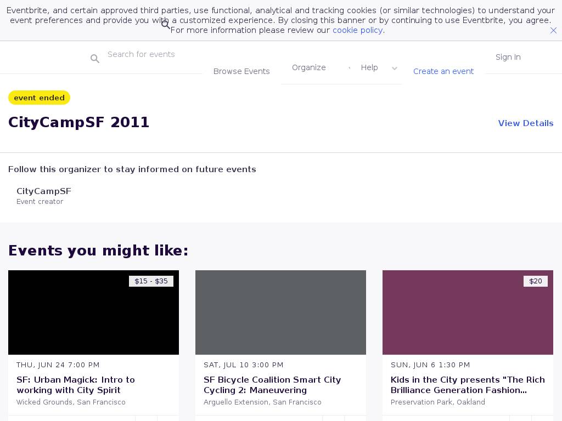Open the Help menu

(x=369, y=67)
